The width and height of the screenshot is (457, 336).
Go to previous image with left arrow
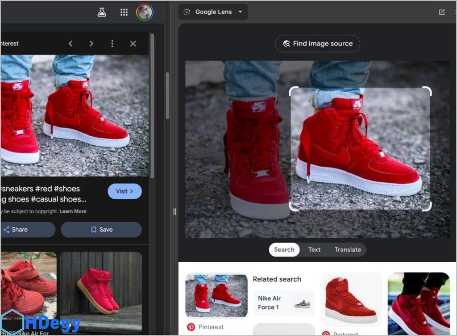pyautogui.click(x=71, y=43)
